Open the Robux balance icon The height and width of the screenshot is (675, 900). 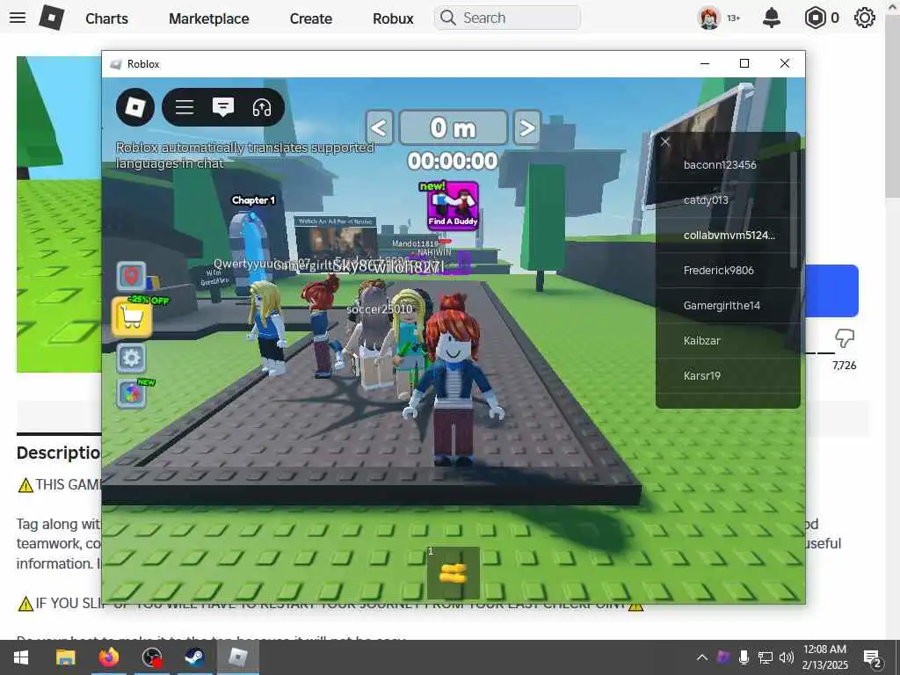tap(815, 18)
